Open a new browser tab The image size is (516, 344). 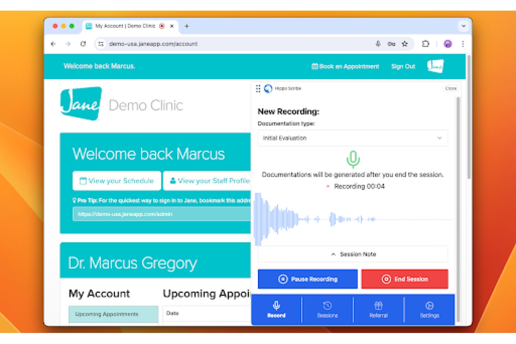(x=187, y=26)
